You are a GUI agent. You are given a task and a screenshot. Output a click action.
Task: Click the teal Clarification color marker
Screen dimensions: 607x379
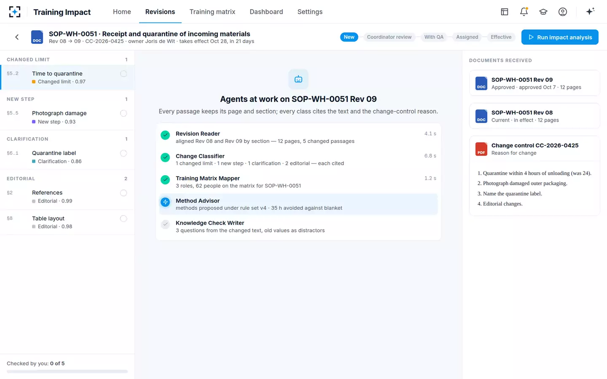[34, 161]
